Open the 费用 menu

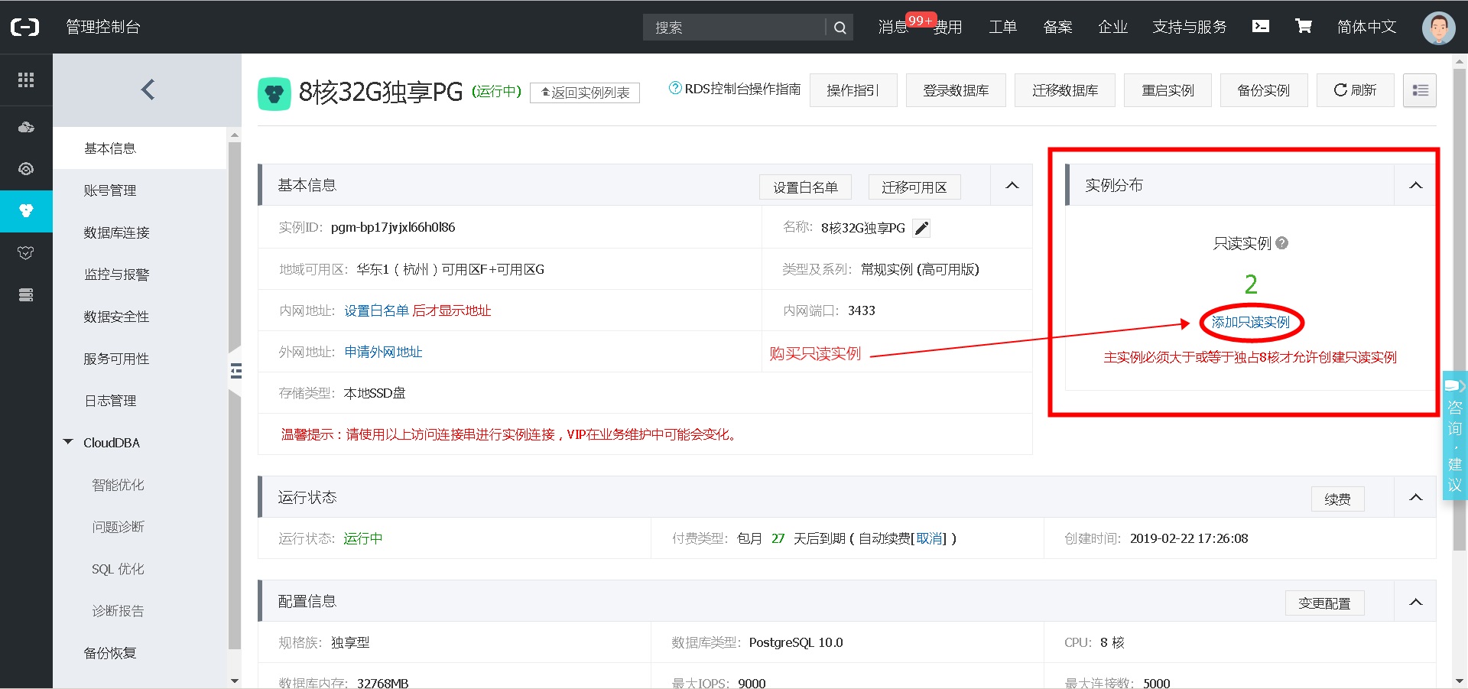948,28
